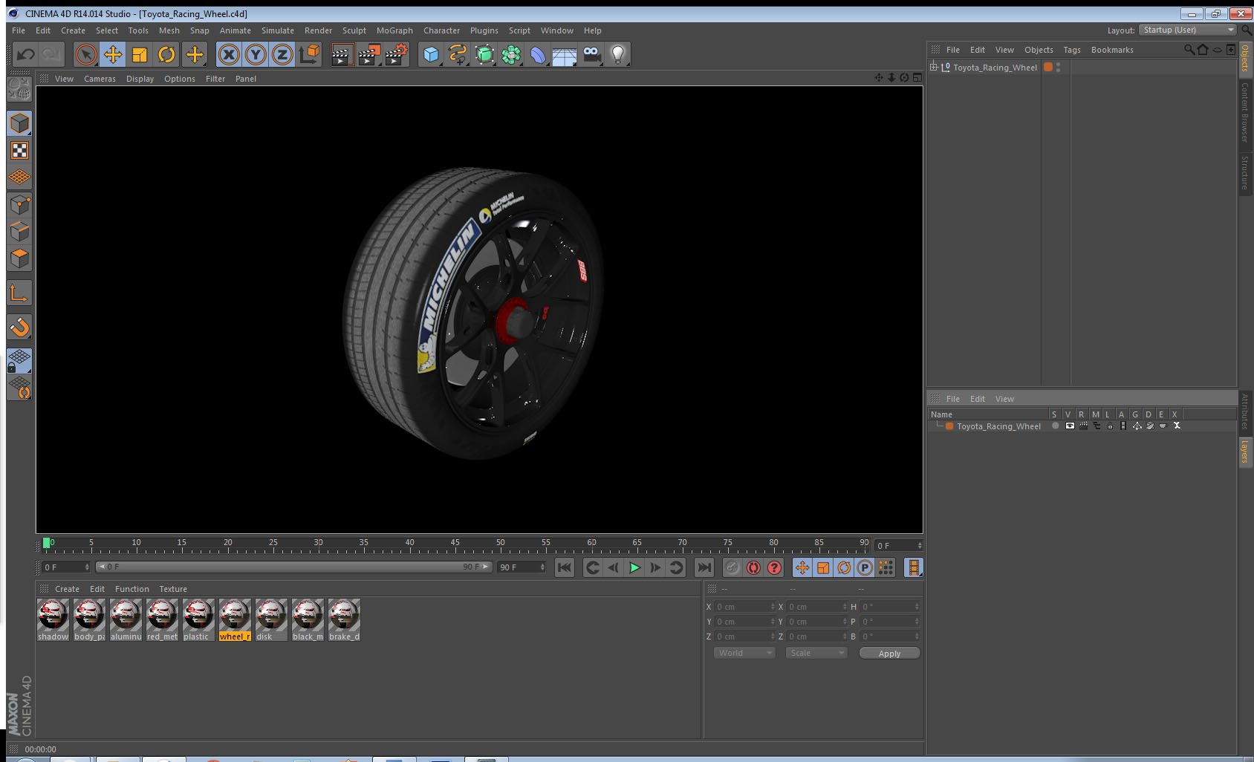Toggle Position keyframe recording

(802, 567)
